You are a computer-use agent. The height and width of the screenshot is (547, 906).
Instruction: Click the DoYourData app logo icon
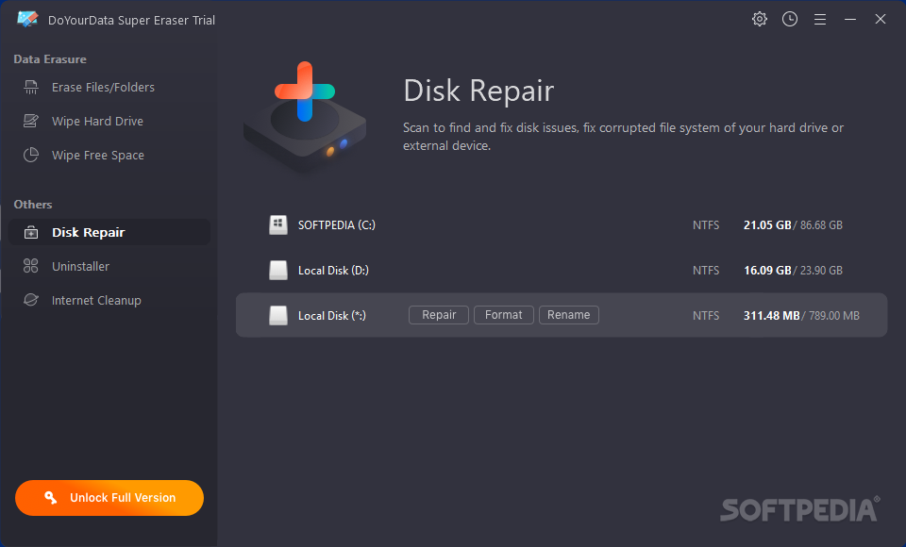pyautogui.click(x=27, y=19)
